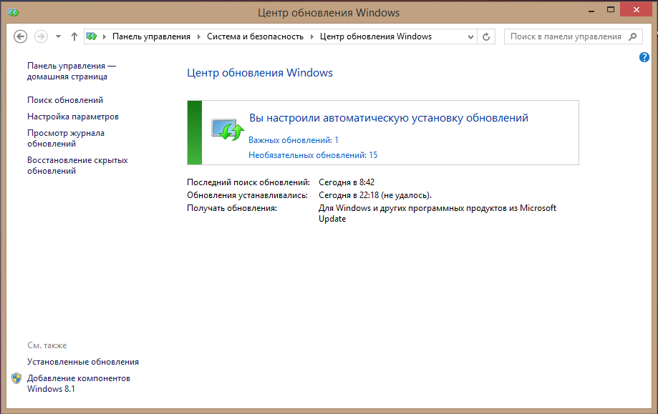
Task: Open Панель управления breadcrumb
Action: click(x=151, y=36)
